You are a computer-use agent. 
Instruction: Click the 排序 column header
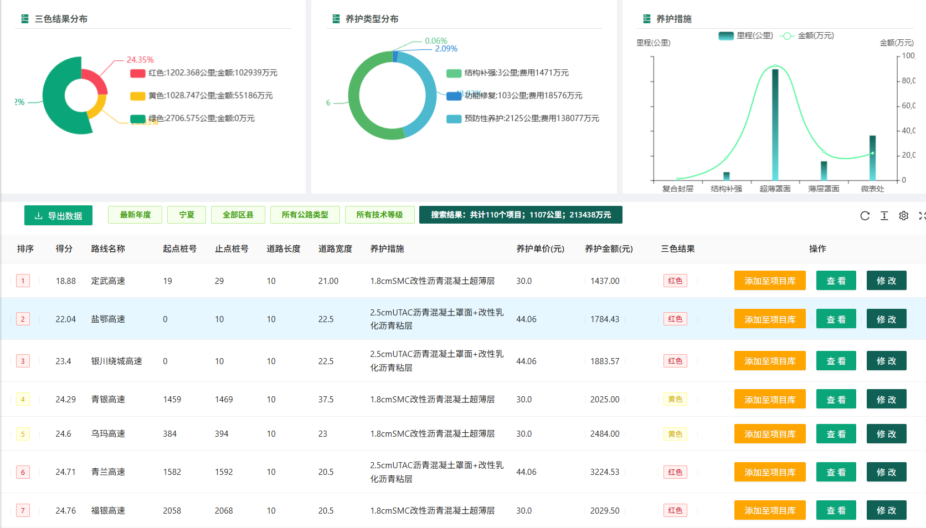(x=25, y=249)
